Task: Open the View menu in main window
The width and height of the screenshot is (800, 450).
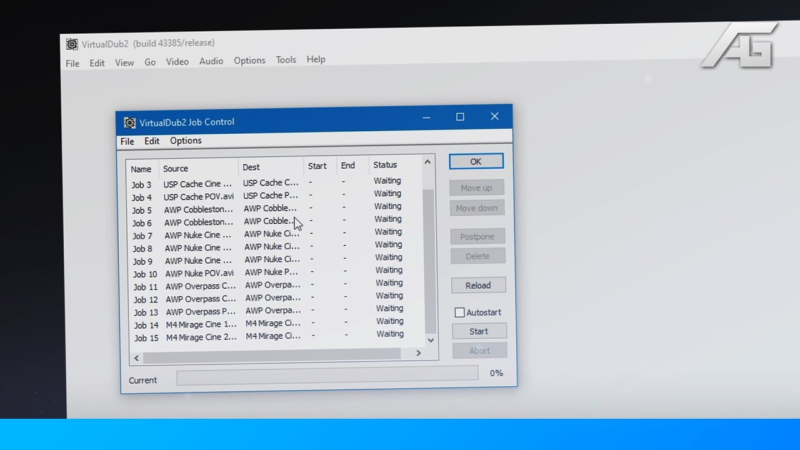Action: click(x=124, y=62)
